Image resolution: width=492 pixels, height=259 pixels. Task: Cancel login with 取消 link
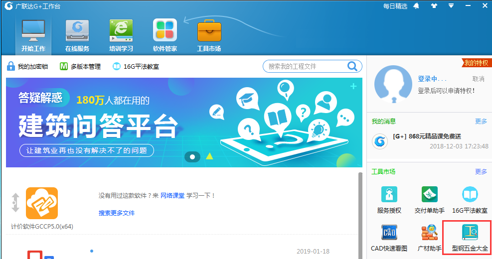pos(478,79)
